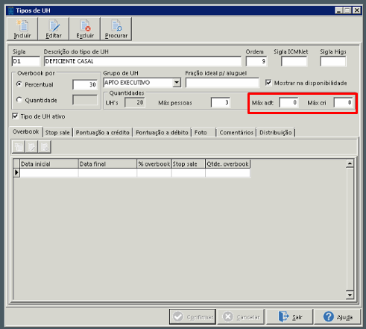Click the Cancelar button
The width and height of the screenshot is (366, 329).
240,317
